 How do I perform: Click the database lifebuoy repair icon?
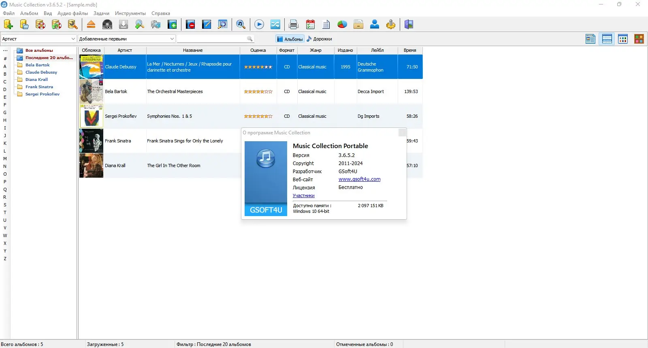click(x=40, y=24)
